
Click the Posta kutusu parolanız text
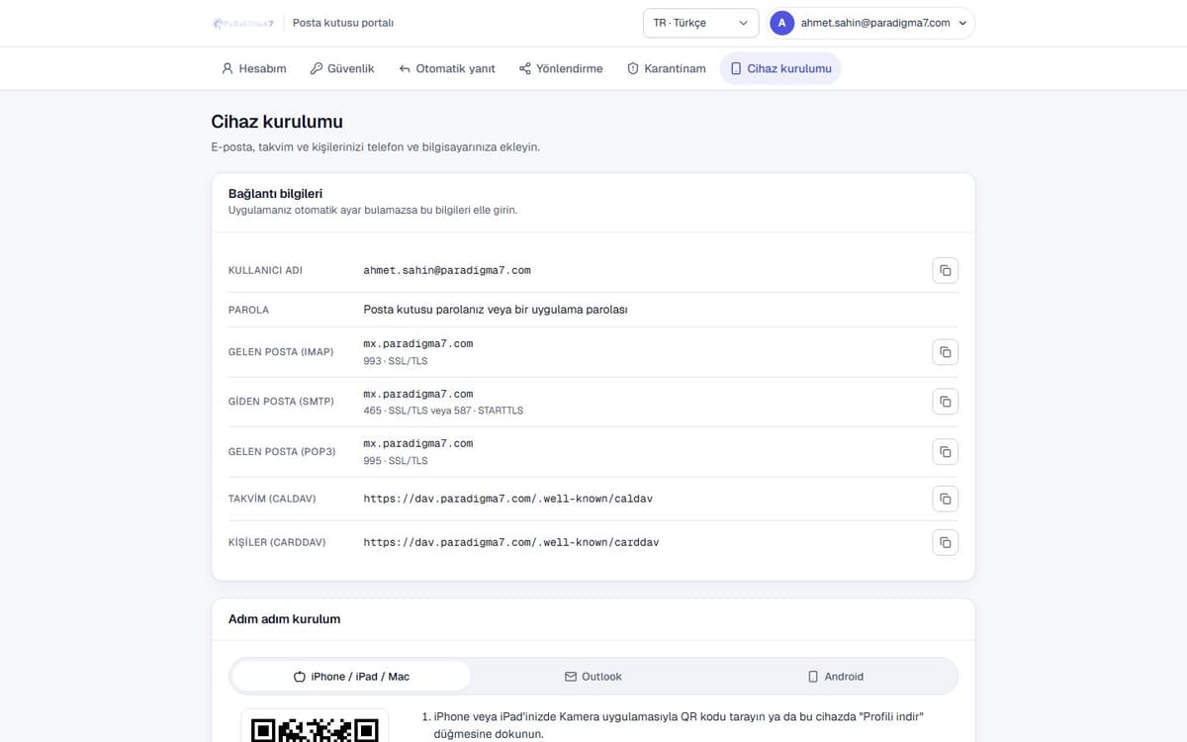[x=496, y=310]
